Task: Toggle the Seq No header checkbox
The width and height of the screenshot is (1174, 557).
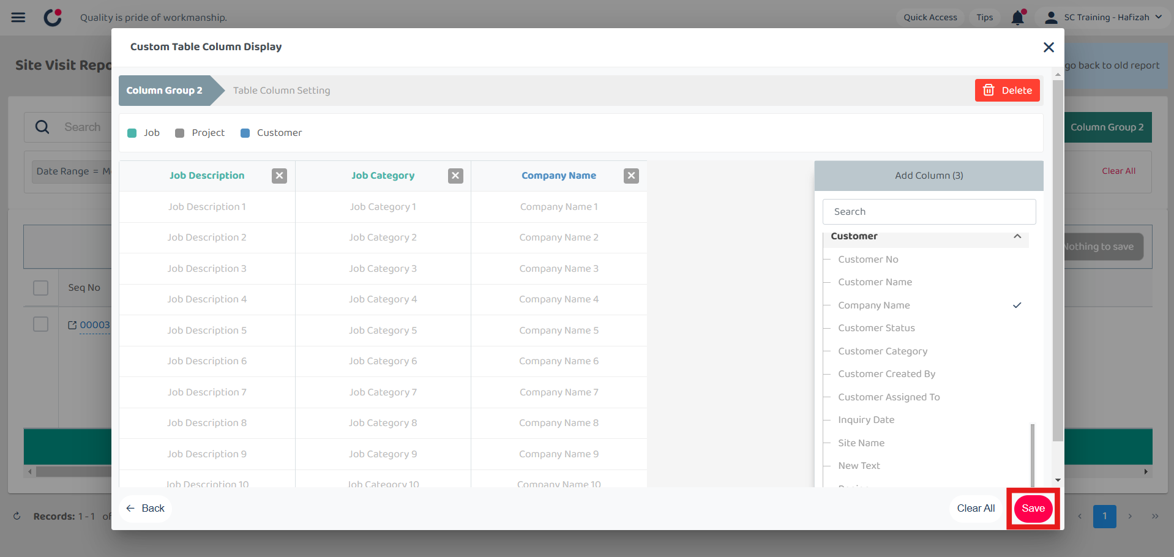Action: (40, 288)
